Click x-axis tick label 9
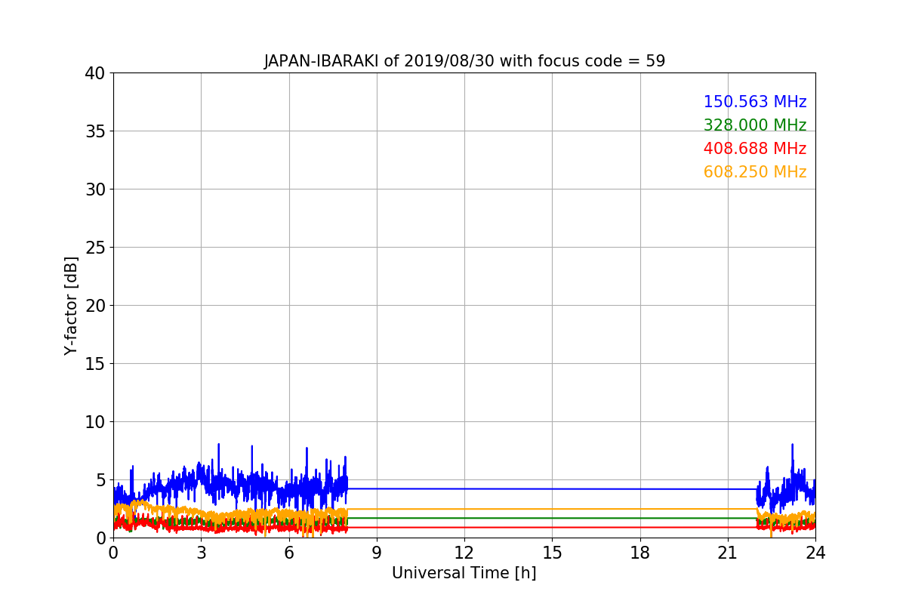 tap(377, 553)
